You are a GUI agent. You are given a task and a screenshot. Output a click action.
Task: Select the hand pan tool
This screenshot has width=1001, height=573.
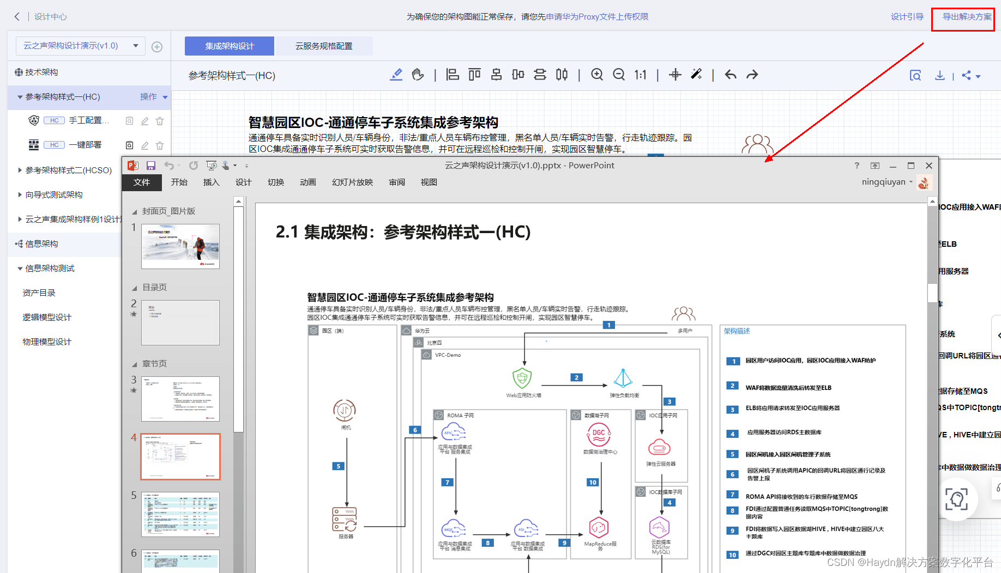pyautogui.click(x=418, y=75)
